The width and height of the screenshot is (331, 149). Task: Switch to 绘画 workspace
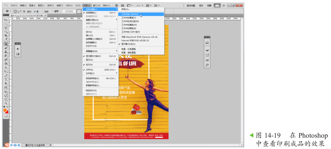(209, 6)
